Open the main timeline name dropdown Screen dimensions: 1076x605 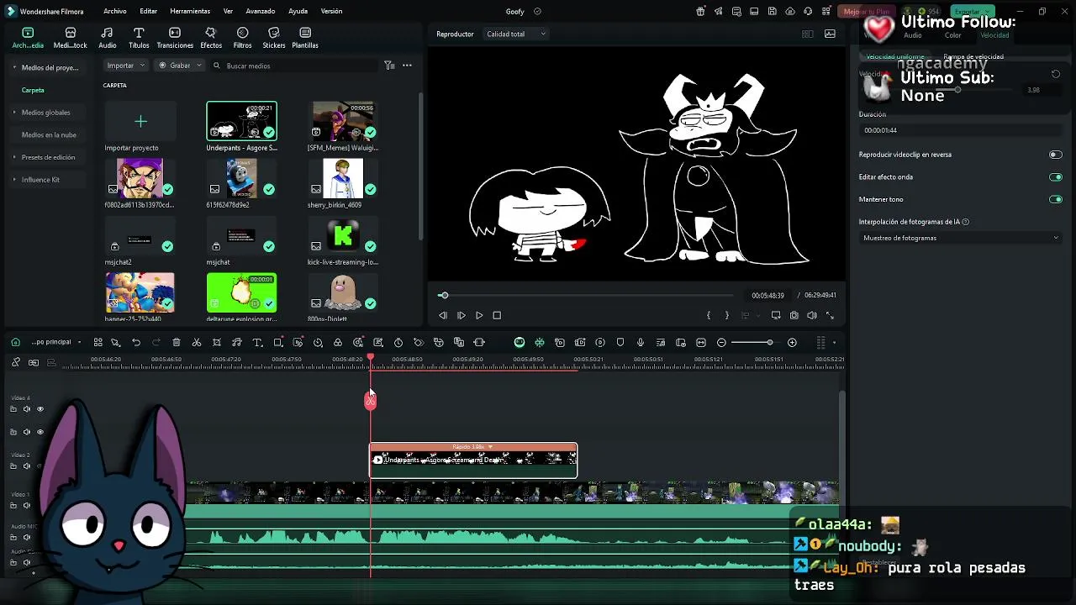click(x=56, y=343)
